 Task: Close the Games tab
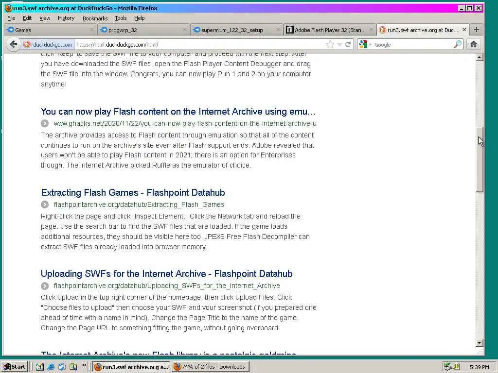(x=92, y=30)
